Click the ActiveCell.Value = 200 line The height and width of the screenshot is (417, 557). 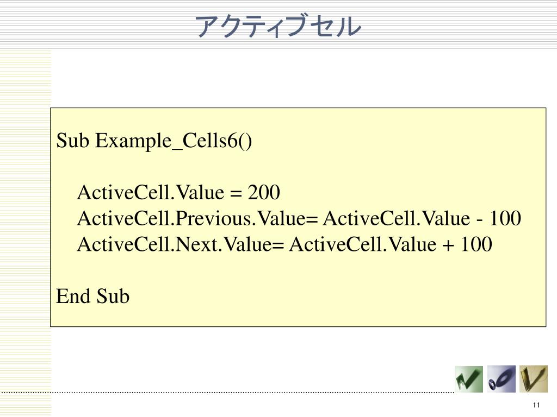[178, 193]
